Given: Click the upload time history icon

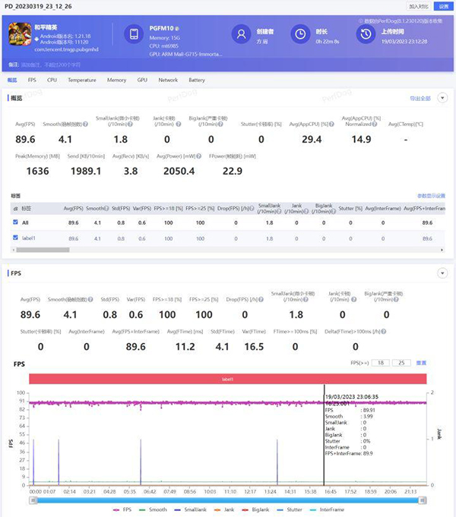Looking at the screenshot, I should coord(366,35).
